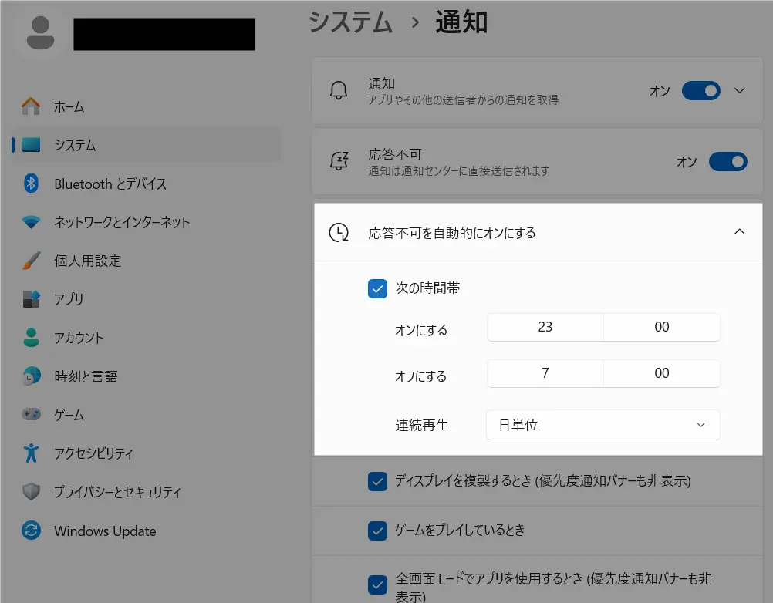Click the network Wi-Fi icon

pyautogui.click(x=31, y=222)
